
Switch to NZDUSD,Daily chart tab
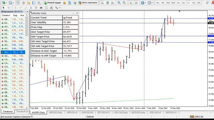[138, 113]
